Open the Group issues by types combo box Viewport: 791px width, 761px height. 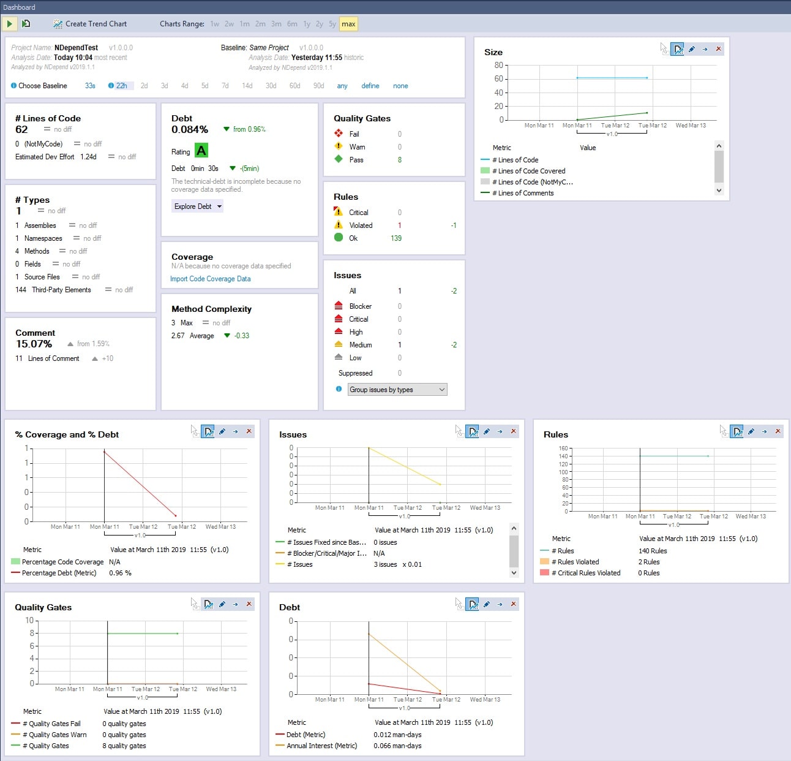click(x=397, y=390)
